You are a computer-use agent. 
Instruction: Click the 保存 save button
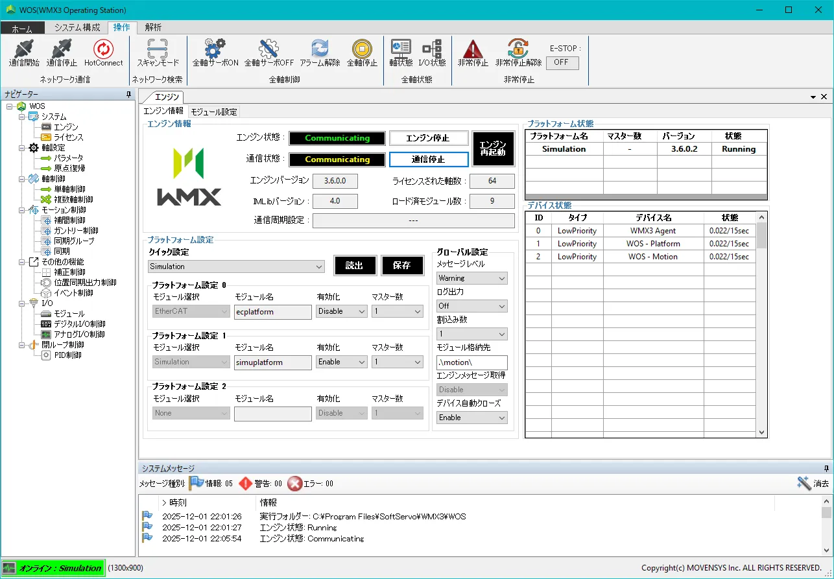401,266
